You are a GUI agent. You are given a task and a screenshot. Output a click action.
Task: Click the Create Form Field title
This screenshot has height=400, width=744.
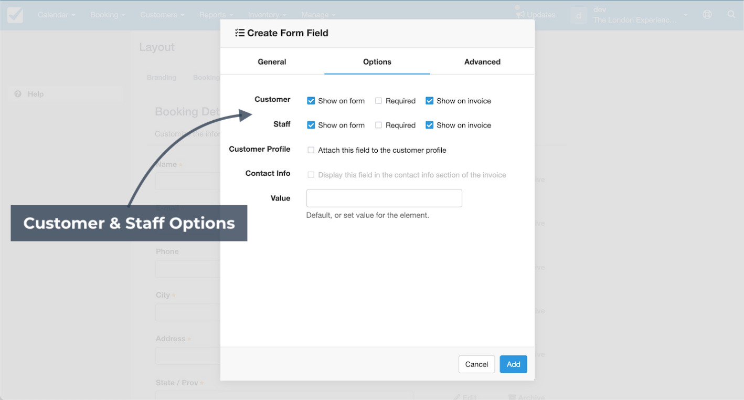[x=288, y=33]
